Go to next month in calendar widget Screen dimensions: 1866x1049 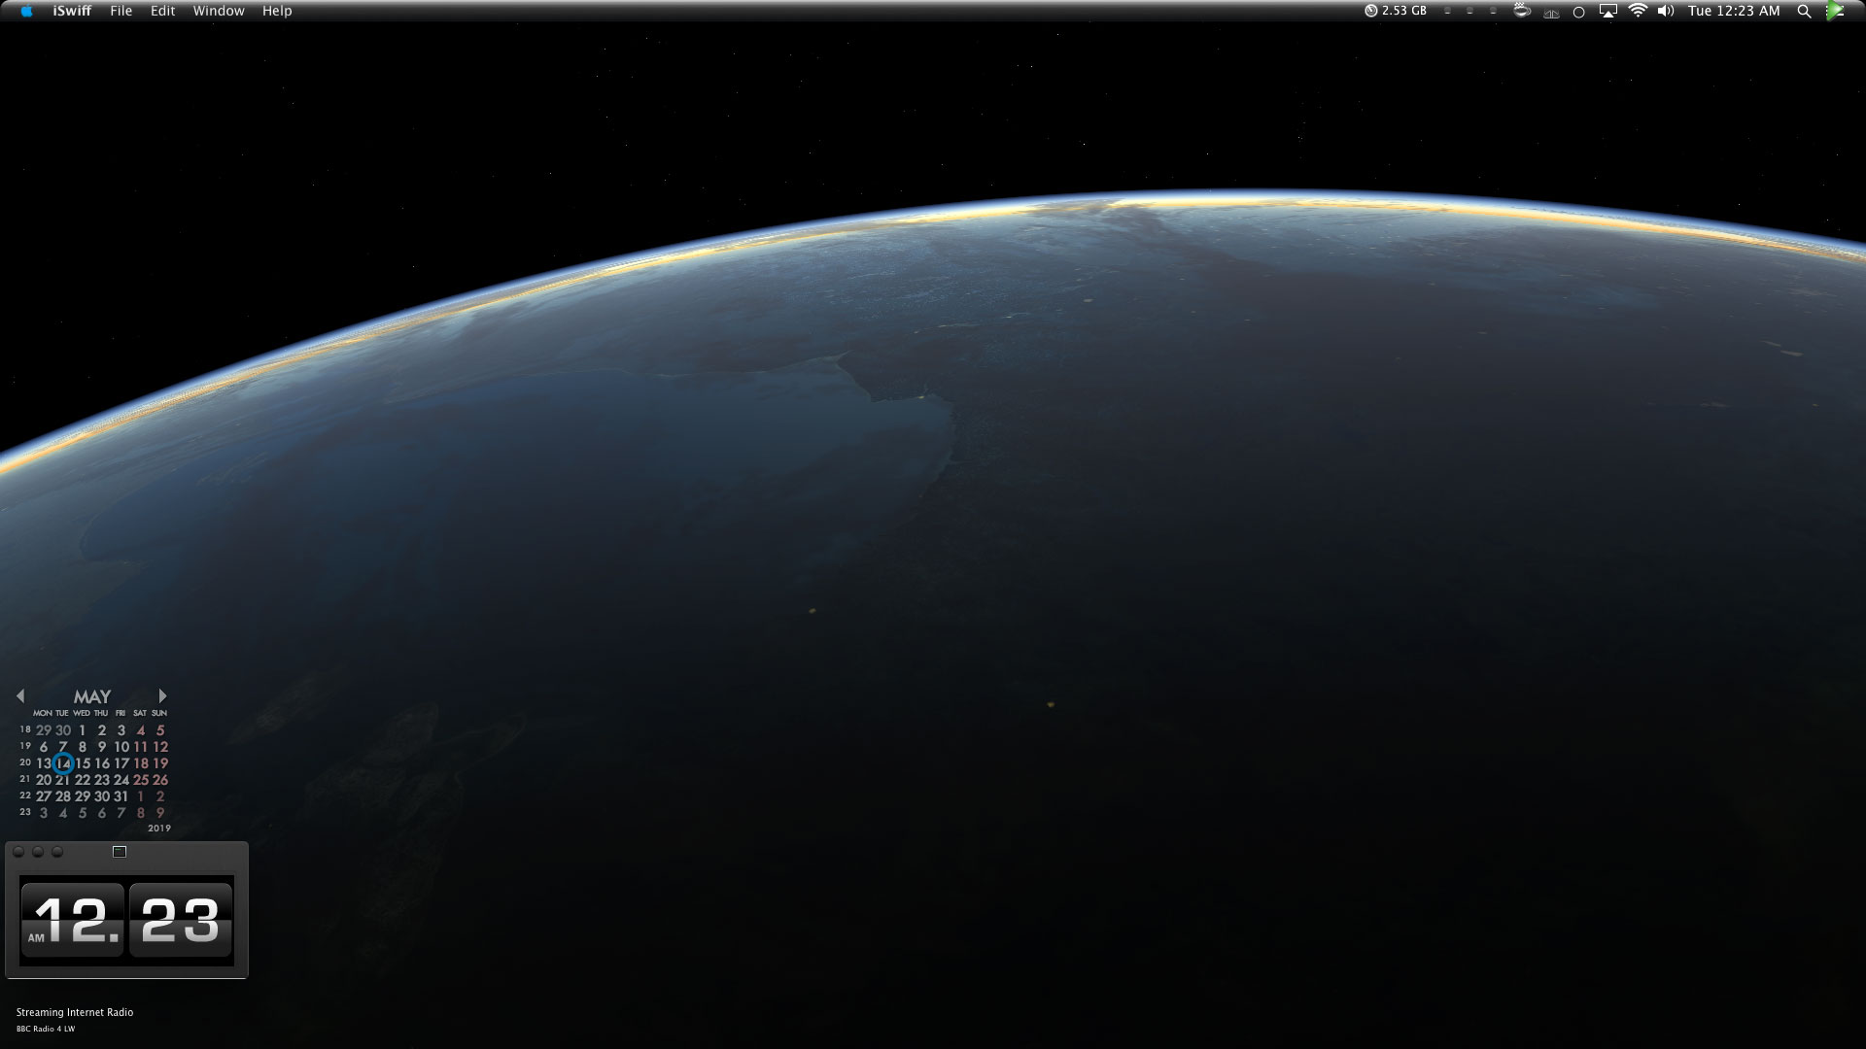click(162, 695)
